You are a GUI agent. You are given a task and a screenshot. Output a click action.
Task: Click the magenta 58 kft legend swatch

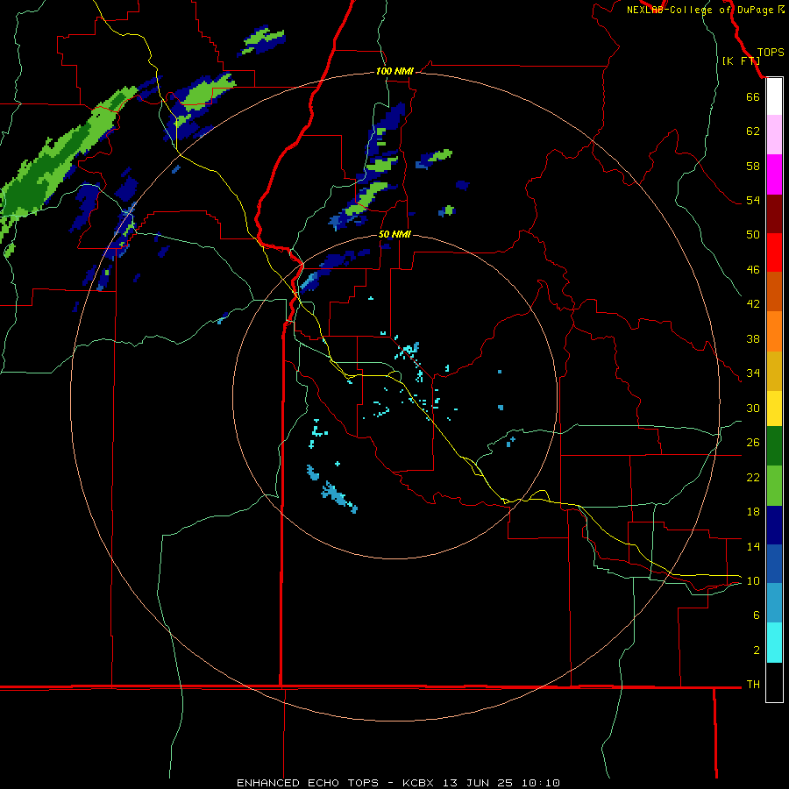(774, 174)
